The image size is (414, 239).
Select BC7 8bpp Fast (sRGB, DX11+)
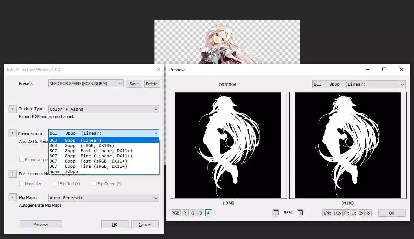pos(104,161)
